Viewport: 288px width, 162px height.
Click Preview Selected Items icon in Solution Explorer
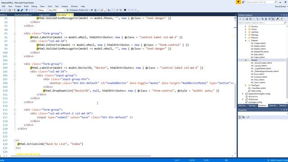(x=281, y=19)
